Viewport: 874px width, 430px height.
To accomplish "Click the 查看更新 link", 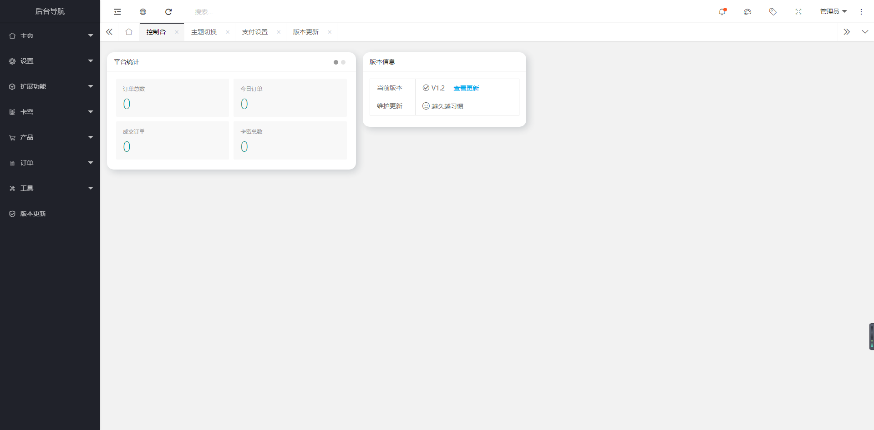I will 466,88.
